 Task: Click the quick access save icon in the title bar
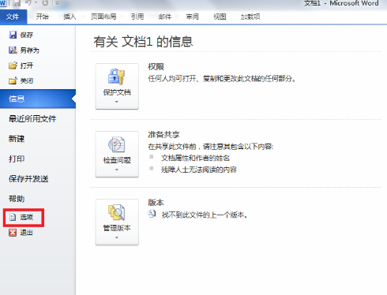17,3
